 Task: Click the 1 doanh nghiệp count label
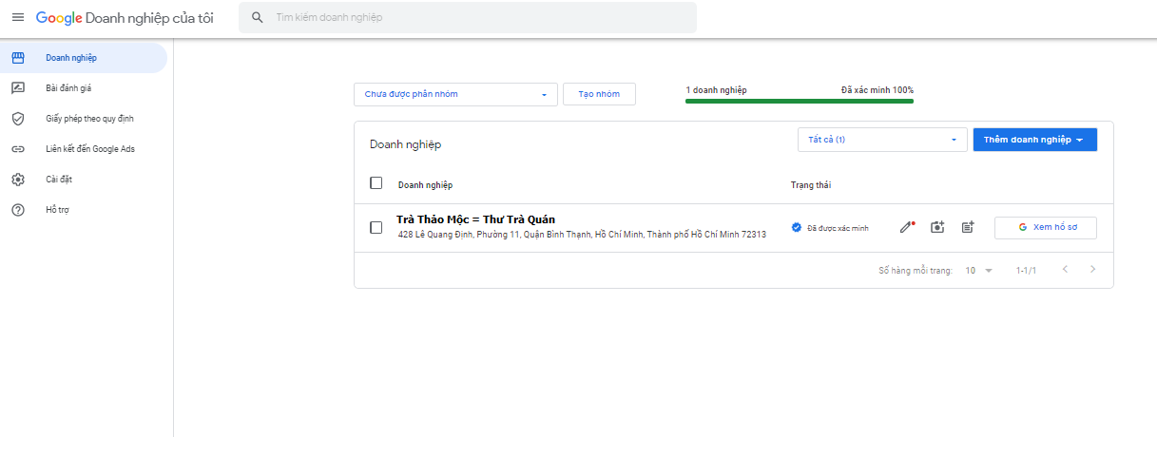pyautogui.click(x=716, y=90)
